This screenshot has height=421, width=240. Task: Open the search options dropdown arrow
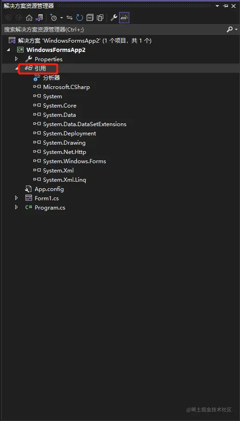(x=236, y=29)
